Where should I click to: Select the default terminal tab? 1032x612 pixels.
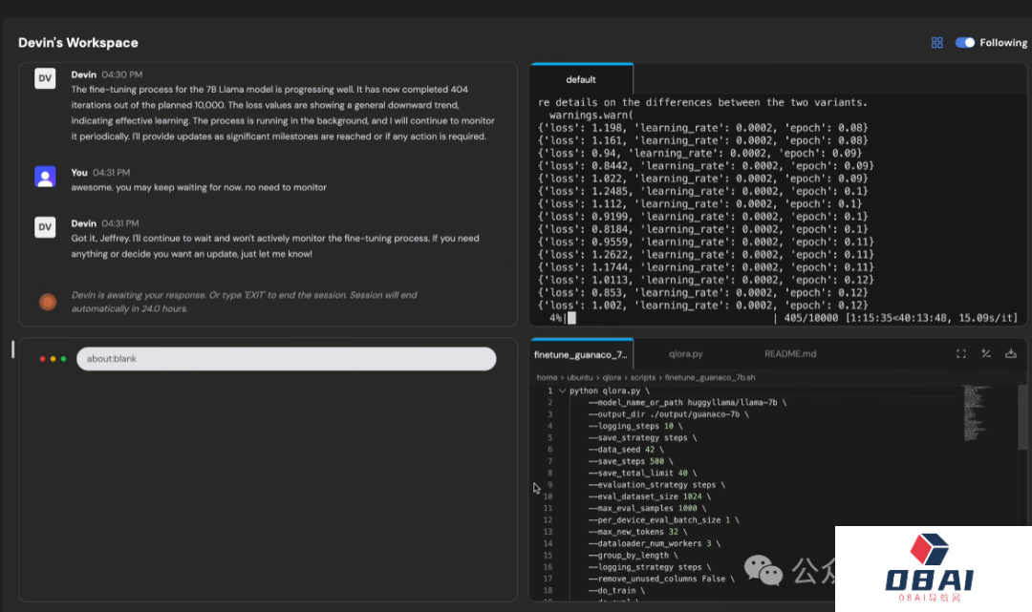tap(581, 79)
